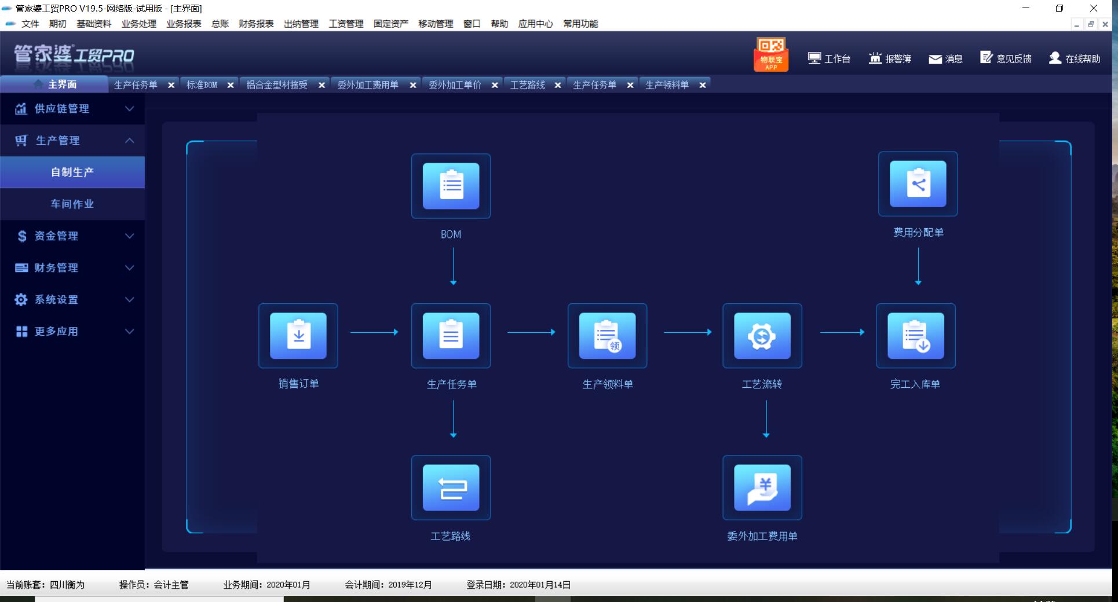Open the 工艺流转 workflow icon
The width and height of the screenshot is (1118, 602).
762,336
